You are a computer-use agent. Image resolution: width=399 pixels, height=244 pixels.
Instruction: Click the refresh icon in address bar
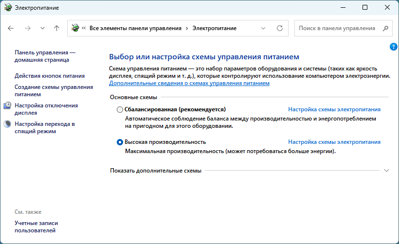(x=279, y=28)
